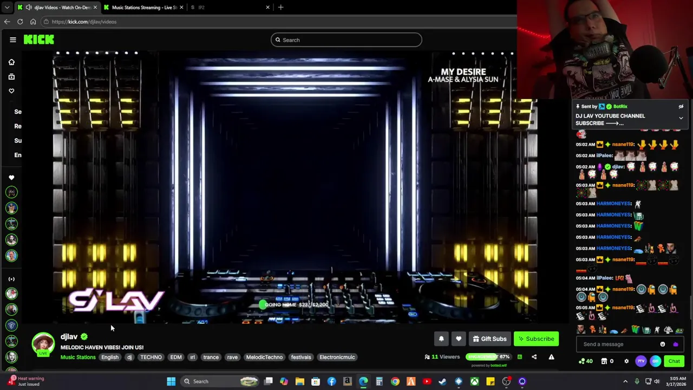
Task: Reload the page
Action: [20, 22]
